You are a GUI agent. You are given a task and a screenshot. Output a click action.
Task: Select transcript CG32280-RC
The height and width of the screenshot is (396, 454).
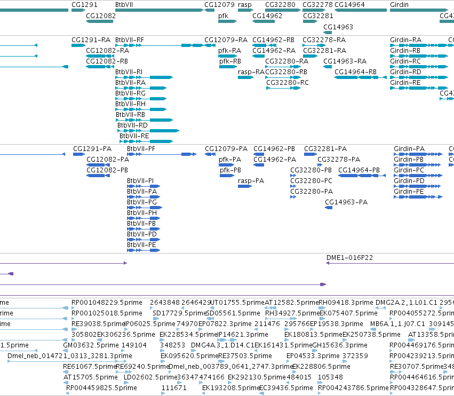287,83
